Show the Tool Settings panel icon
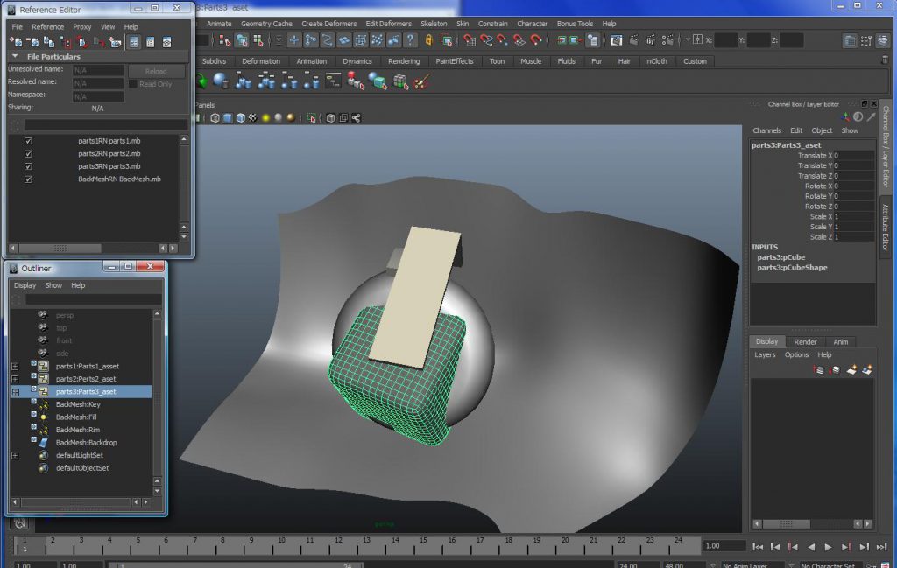This screenshot has width=897, height=568. tap(866, 40)
